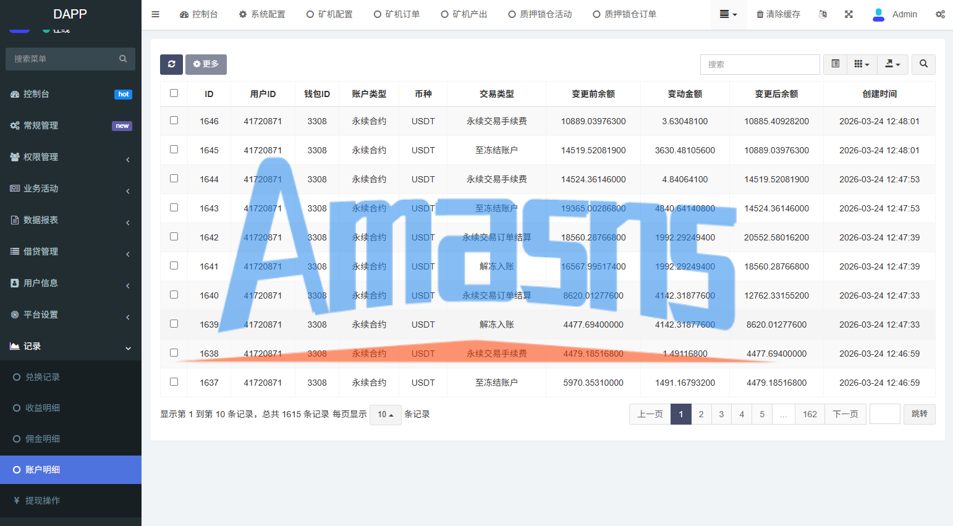Go to page 2 in pagination
The image size is (953, 526).
pyautogui.click(x=701, y=414)
